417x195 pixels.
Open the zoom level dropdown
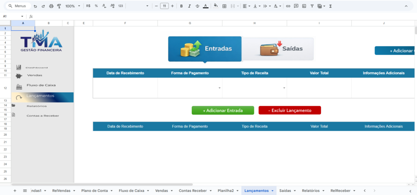click(72, 6)
